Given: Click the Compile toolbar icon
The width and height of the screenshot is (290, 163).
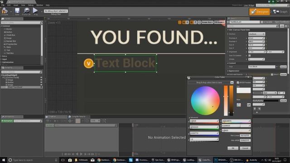Looking at the screenshot, I should [5, 11].
